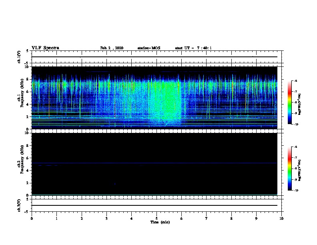This screenshot has height=245, width=317.
Task: Click the "VLF Spectra" plot title
Action: (45, 48)
